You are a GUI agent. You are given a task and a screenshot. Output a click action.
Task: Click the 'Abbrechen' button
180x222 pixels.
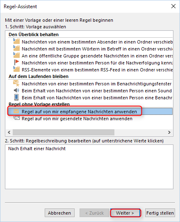pyautogui.click(x=59, y=213)
